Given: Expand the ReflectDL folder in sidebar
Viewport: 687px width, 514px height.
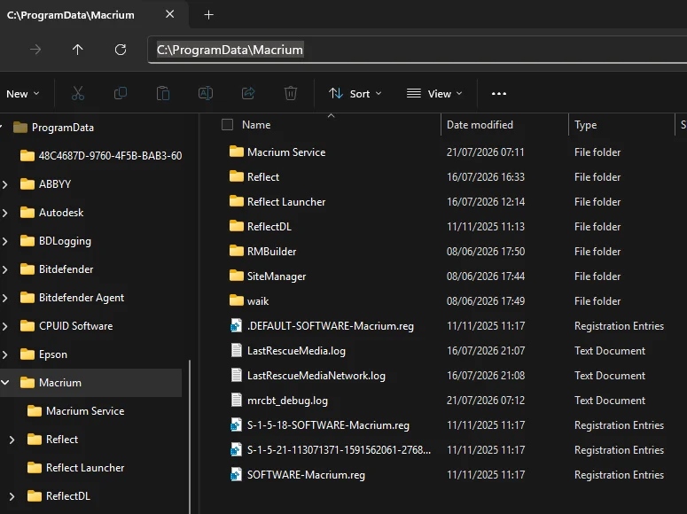Looking at the screenshot, I should coord(12,496).
